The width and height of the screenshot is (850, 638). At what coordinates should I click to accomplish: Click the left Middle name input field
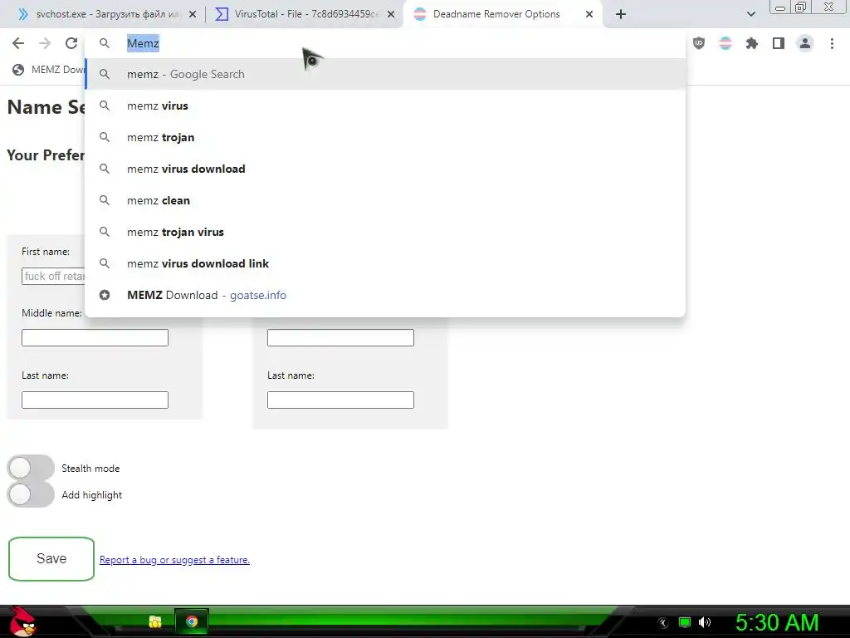point(95,337)
